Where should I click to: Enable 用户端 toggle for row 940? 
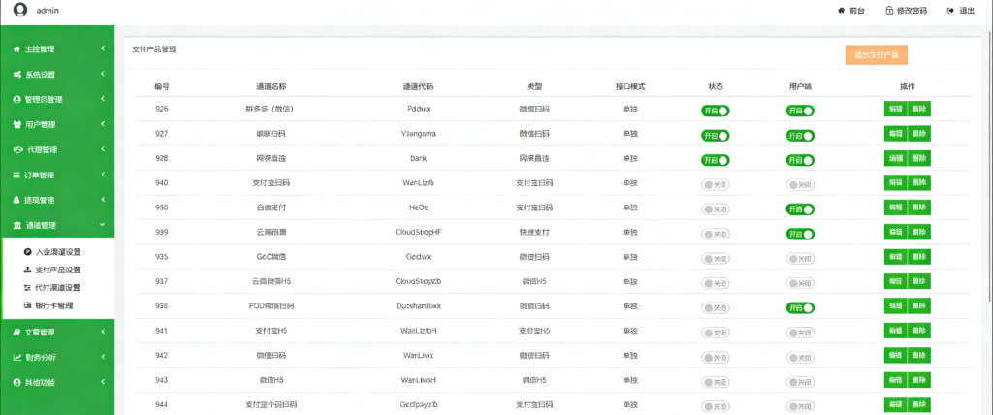pyautogui.click(x=799, y=184)
